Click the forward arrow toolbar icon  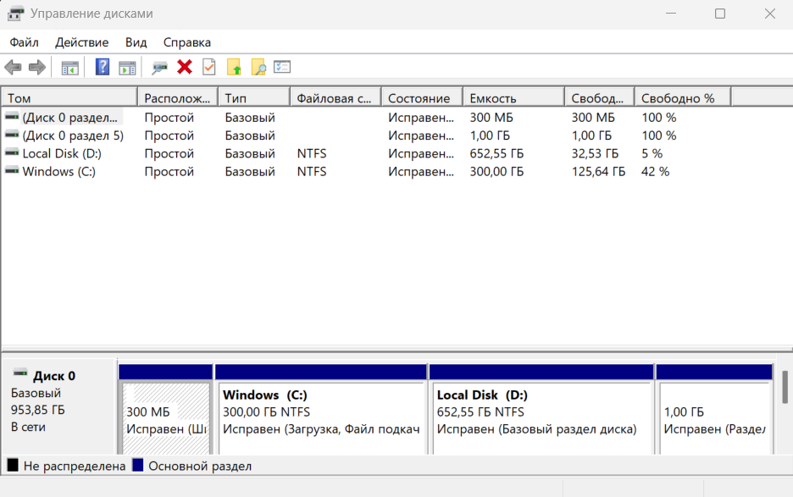pyautogui.click(x=36, y=68)
